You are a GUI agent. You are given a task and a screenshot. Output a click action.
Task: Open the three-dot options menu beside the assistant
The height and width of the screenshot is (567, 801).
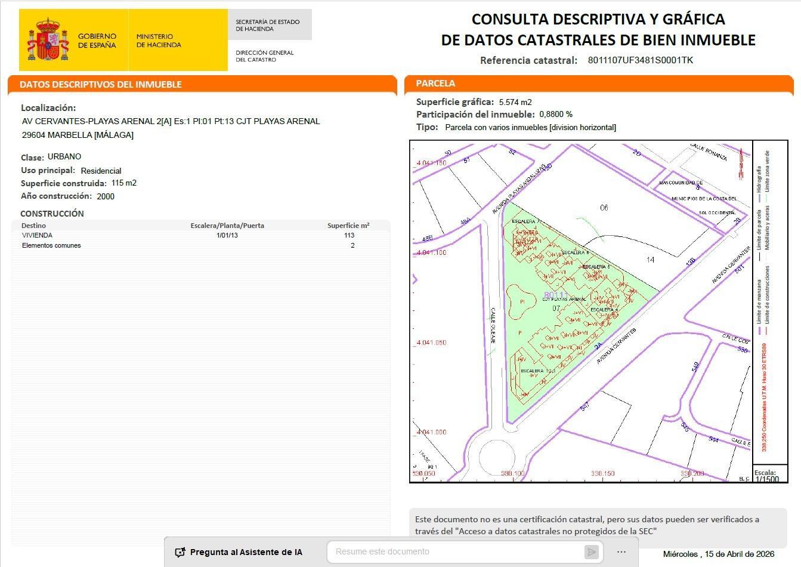point(621,551)
